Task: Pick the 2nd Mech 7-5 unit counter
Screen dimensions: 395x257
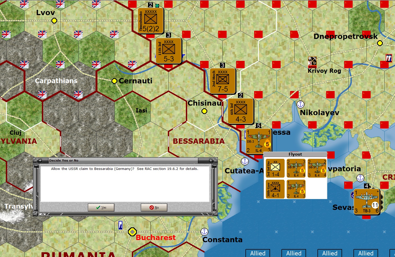Action: click(223, 81)
